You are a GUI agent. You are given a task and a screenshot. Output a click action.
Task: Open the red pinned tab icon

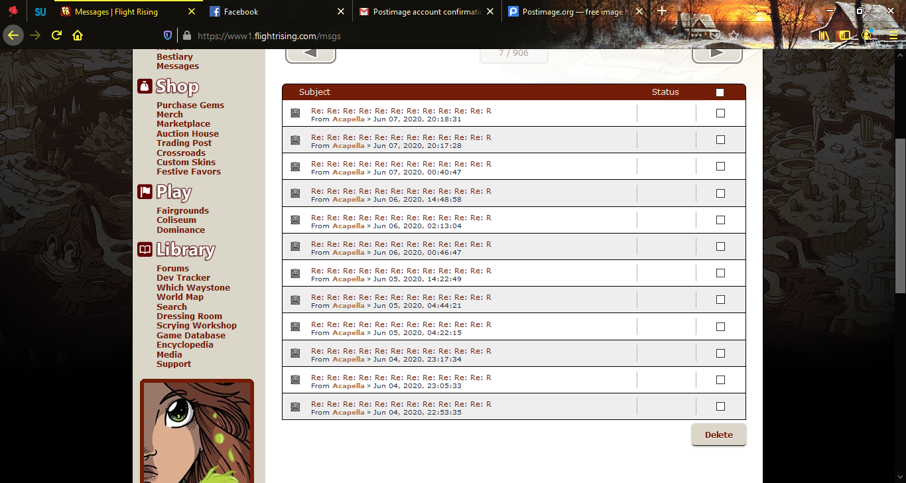pyautogui.click(x=13, y=11)
